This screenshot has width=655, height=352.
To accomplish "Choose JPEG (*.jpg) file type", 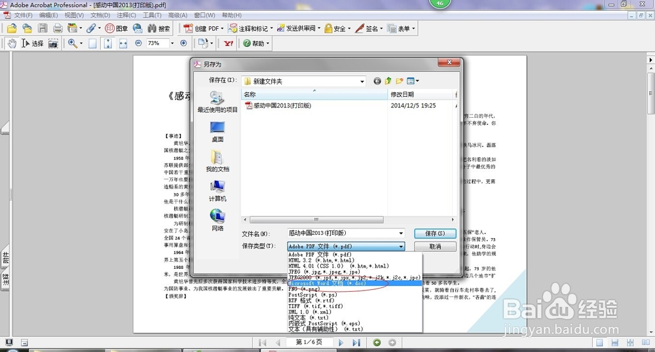I will [355, 272].
